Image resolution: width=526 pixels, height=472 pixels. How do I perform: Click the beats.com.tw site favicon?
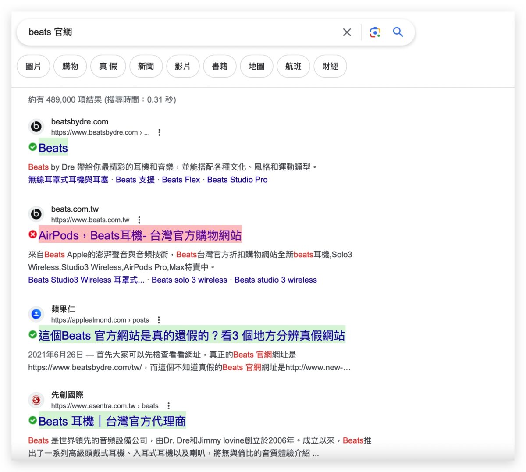pos(36,214)
